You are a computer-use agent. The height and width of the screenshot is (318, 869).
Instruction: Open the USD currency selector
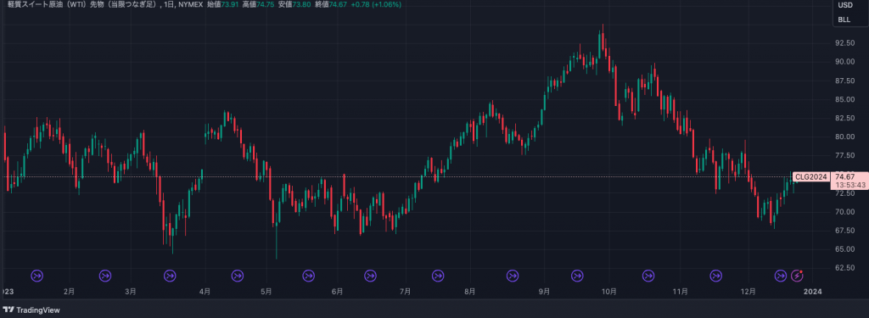click(845, 5)
